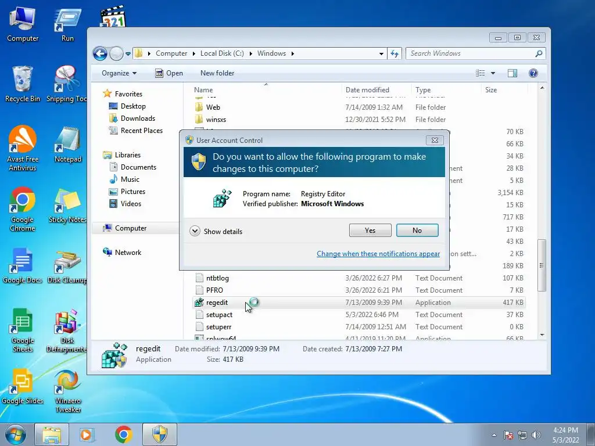Select Downloads in the navigation pane
Image resolution: width=595 pixels, height=446 pixels.
[x=132, y=118]
